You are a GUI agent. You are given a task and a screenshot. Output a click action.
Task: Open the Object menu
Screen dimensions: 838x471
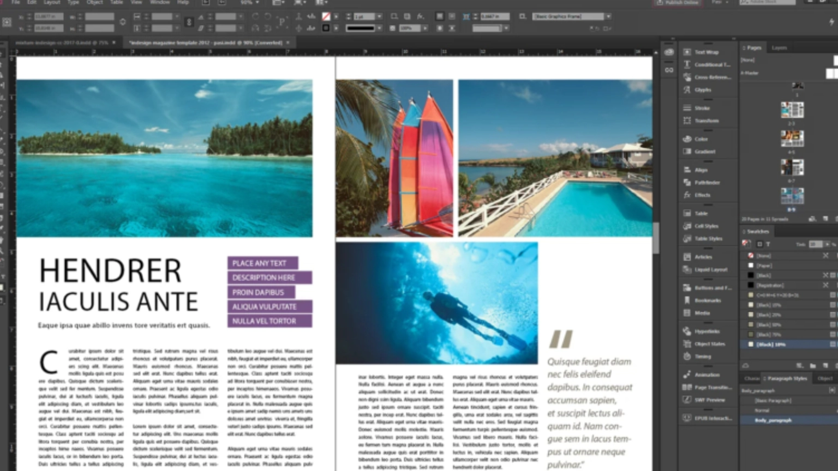94,3
